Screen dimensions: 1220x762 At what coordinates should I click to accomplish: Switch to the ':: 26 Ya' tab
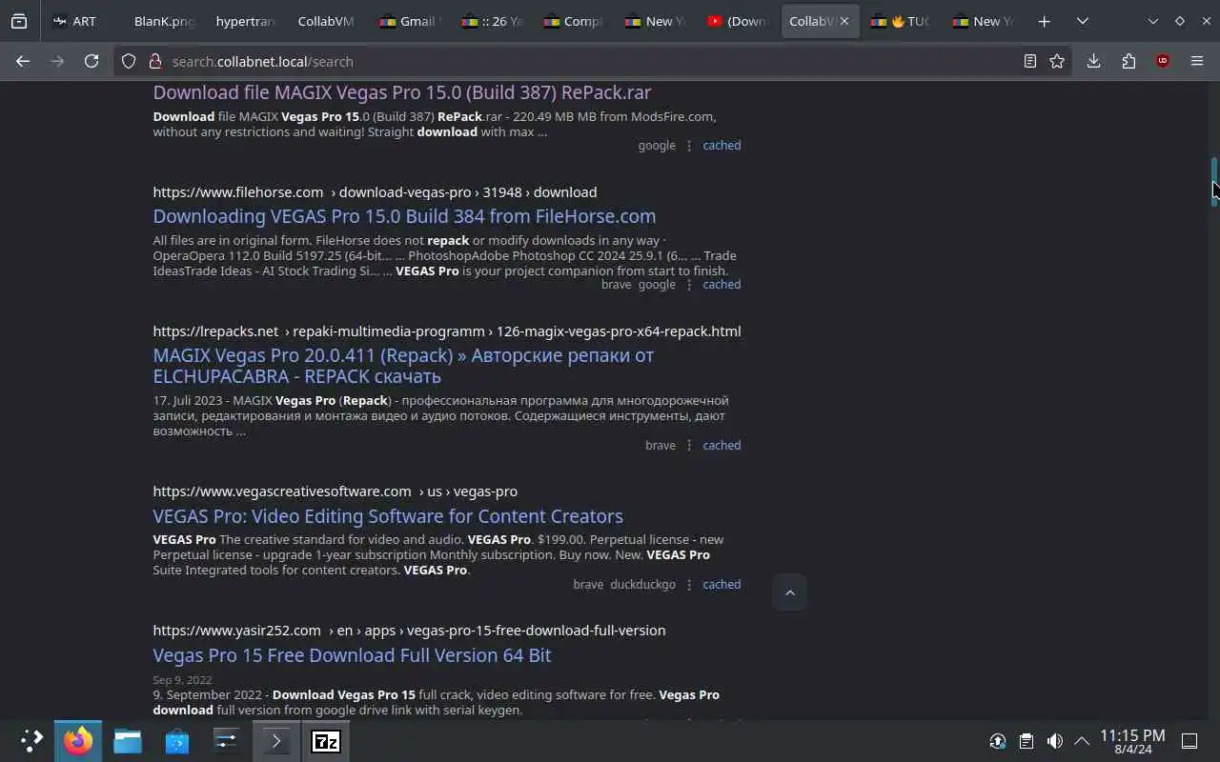click(492, 21)
